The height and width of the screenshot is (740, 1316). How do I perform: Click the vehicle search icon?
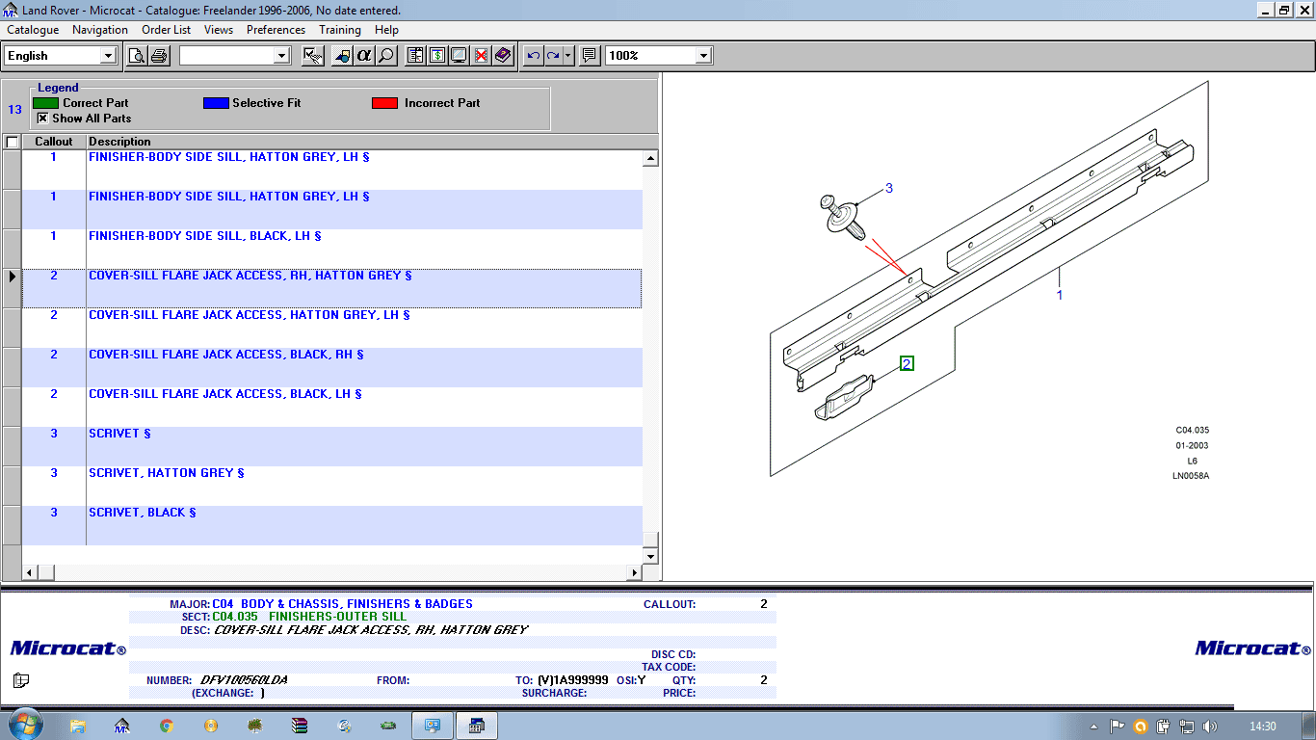point(343,56)
